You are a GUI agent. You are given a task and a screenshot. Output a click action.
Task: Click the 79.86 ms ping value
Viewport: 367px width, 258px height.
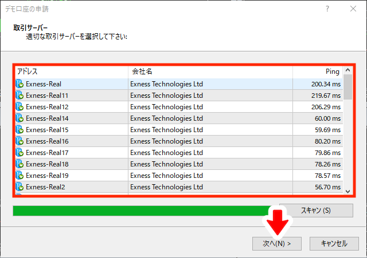[327, 153]
